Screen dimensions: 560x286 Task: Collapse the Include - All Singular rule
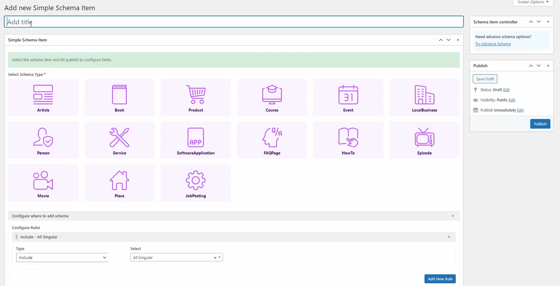(x=449, y=237)
